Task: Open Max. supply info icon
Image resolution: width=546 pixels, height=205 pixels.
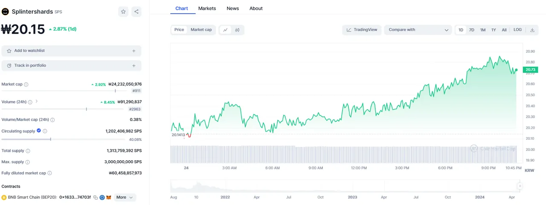Action: click(28, 162)
